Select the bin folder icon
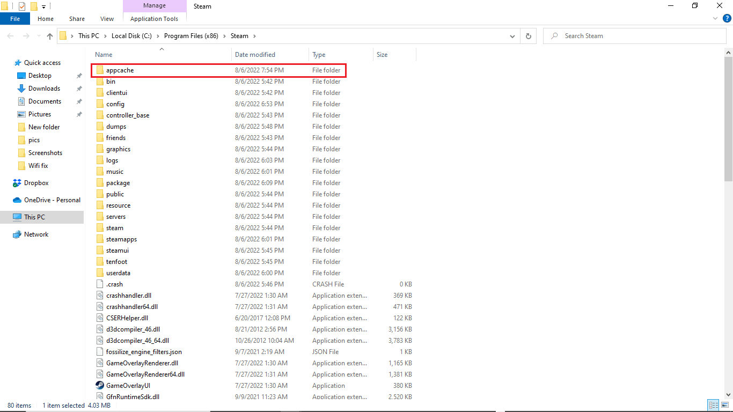Viewport: 733px width, 412px height. point(100,82)
